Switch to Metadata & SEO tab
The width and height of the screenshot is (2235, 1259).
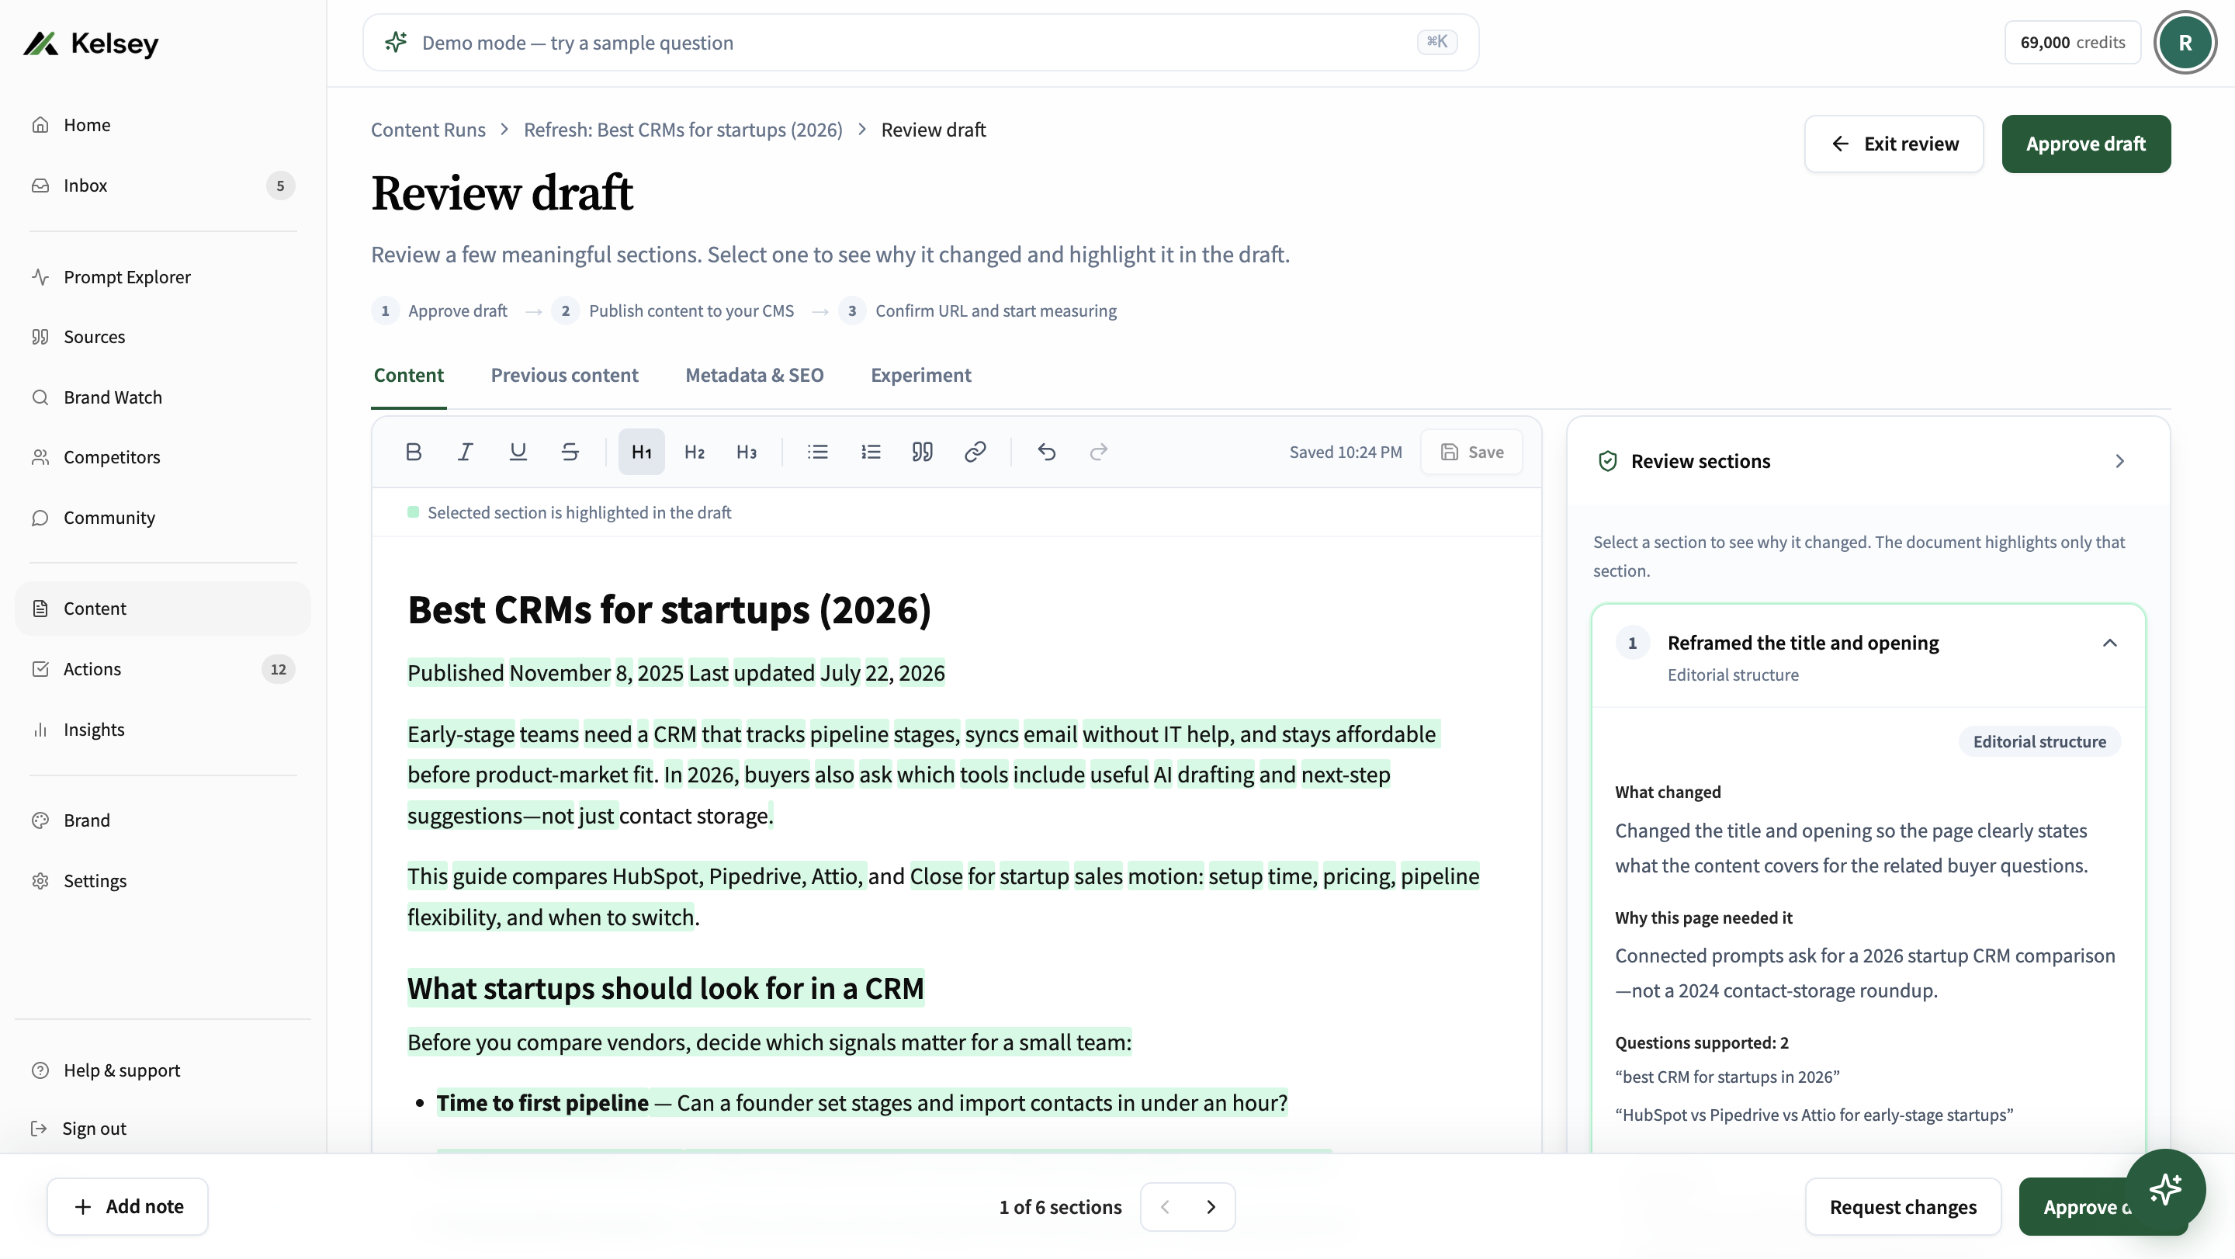point(754,375)
